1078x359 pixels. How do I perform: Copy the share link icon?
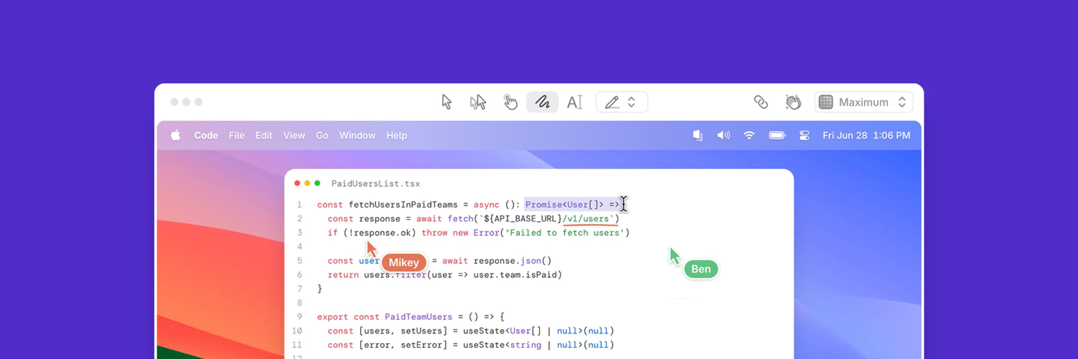(761, 102)
